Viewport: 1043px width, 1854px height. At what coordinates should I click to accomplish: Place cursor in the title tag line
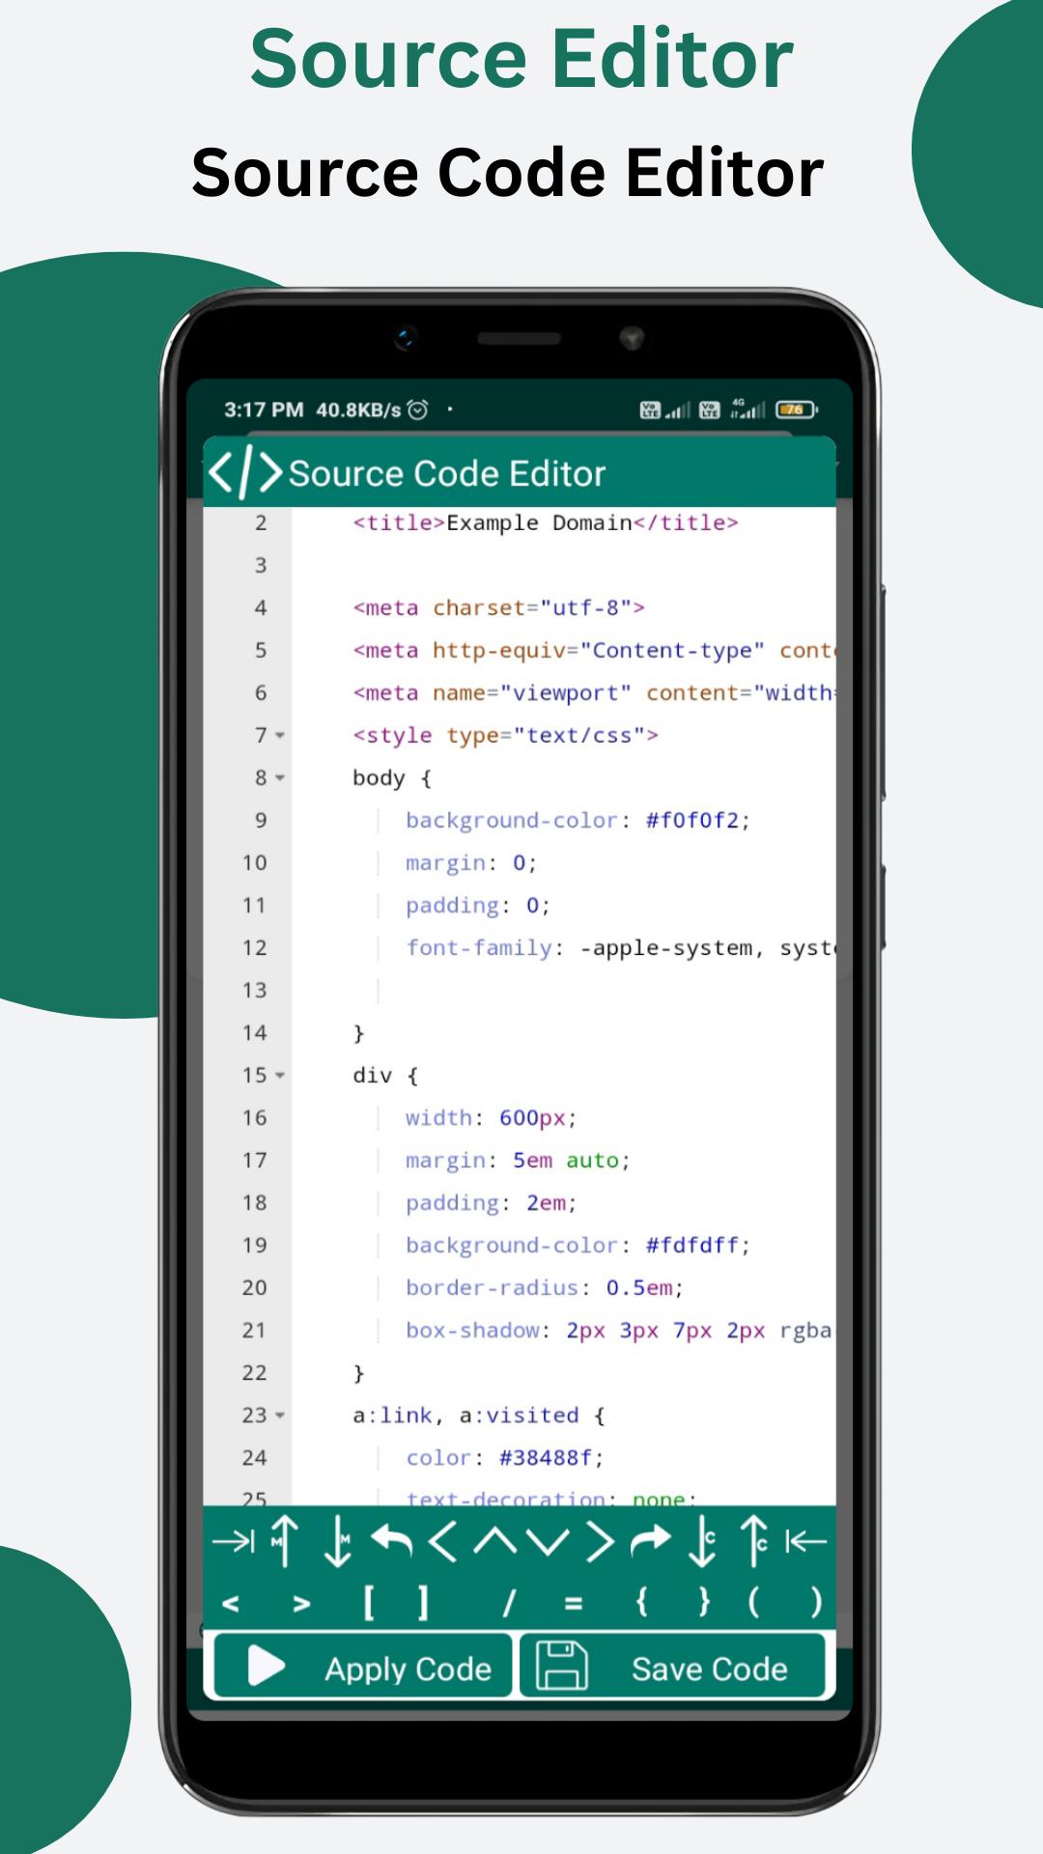546,523
